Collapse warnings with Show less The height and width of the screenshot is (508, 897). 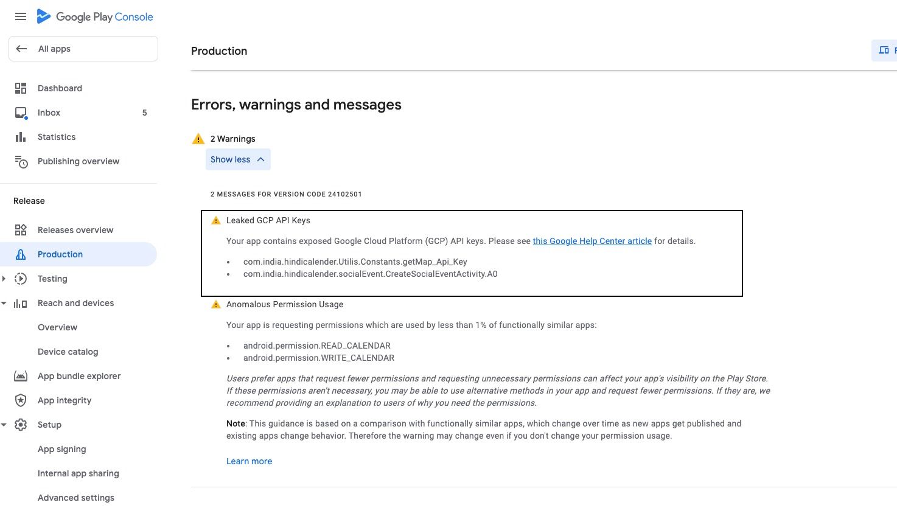pos(238,159)
